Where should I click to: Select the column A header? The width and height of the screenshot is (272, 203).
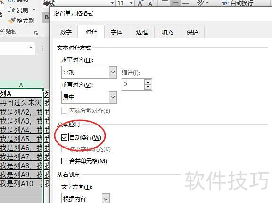[x=21, y=85]
